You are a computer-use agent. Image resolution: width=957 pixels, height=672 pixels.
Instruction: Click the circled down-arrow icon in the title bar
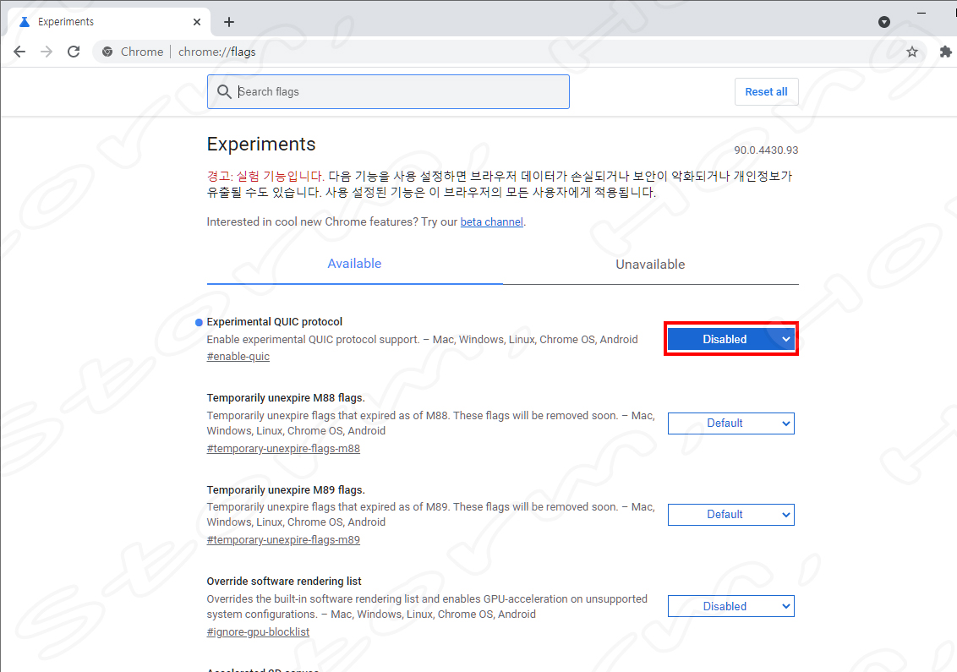click(x=883, y=22)
